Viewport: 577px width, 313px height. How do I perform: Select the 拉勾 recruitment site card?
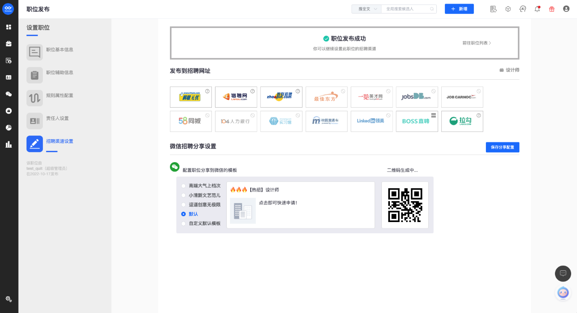[462, 121]
